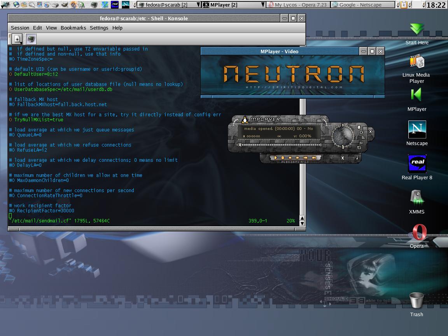Screen dimensions: 448x336
Task: Launch Netscape from the top panel icon
Action: click(126, 5)
